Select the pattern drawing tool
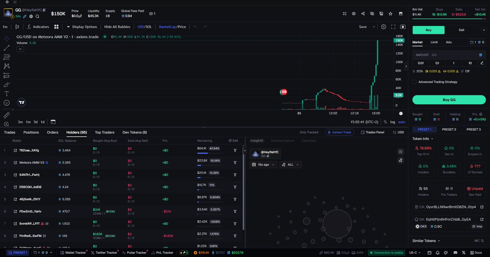Viewport: 490px width, 257px height. coord(7,66)
